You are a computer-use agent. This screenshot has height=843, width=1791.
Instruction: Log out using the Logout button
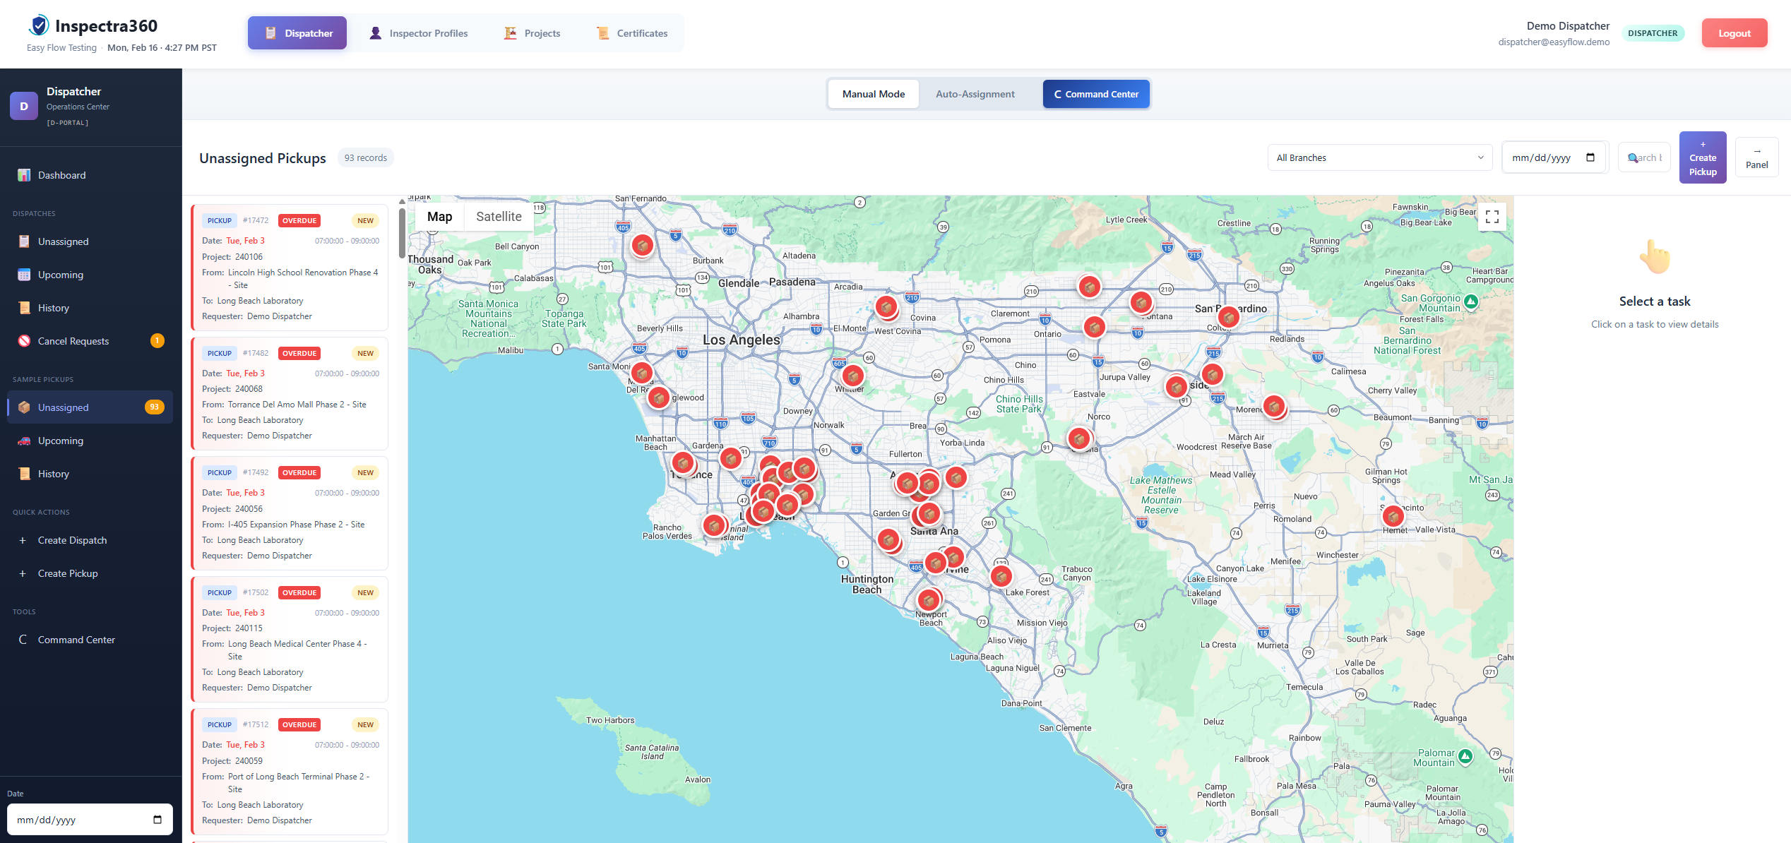1734,32
